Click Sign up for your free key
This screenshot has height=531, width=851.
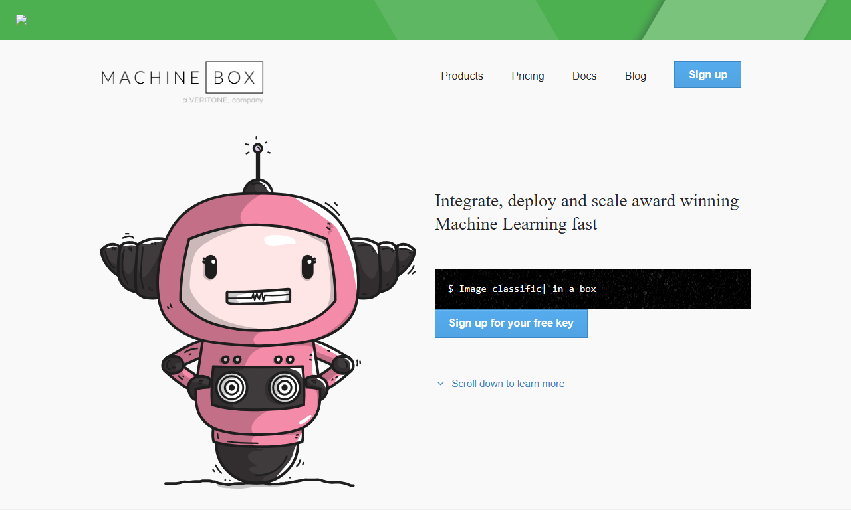[511, 323]
